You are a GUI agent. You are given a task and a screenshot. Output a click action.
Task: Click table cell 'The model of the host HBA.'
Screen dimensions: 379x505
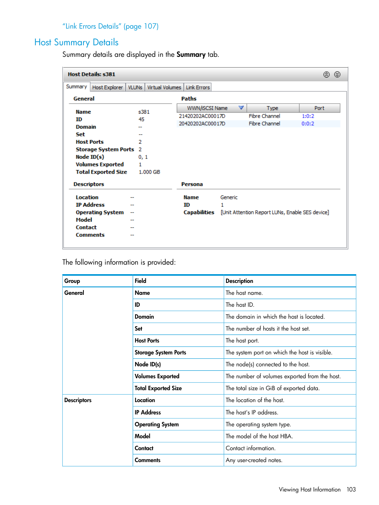coord(290,436)
